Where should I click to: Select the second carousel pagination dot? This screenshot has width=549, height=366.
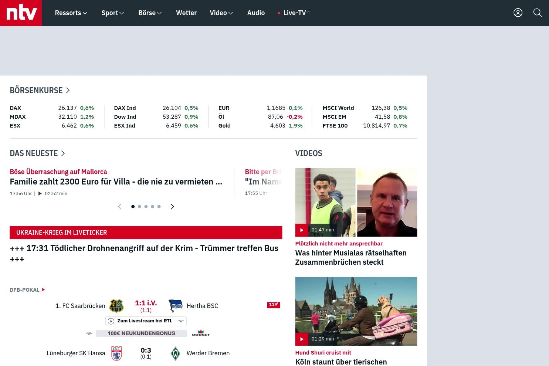click(139, 207)
